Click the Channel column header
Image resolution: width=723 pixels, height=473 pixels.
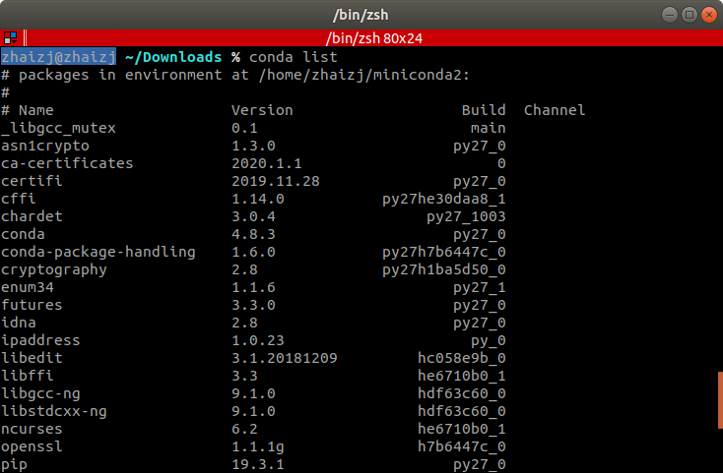pos(555,110)
